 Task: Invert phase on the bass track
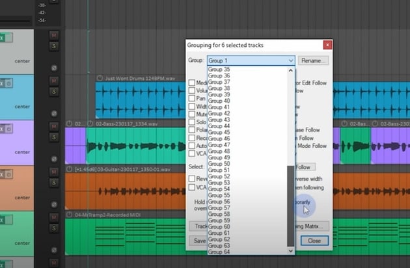[x=54, y=159]
